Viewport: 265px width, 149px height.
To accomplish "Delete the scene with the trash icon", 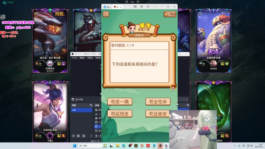I will 78,136.
